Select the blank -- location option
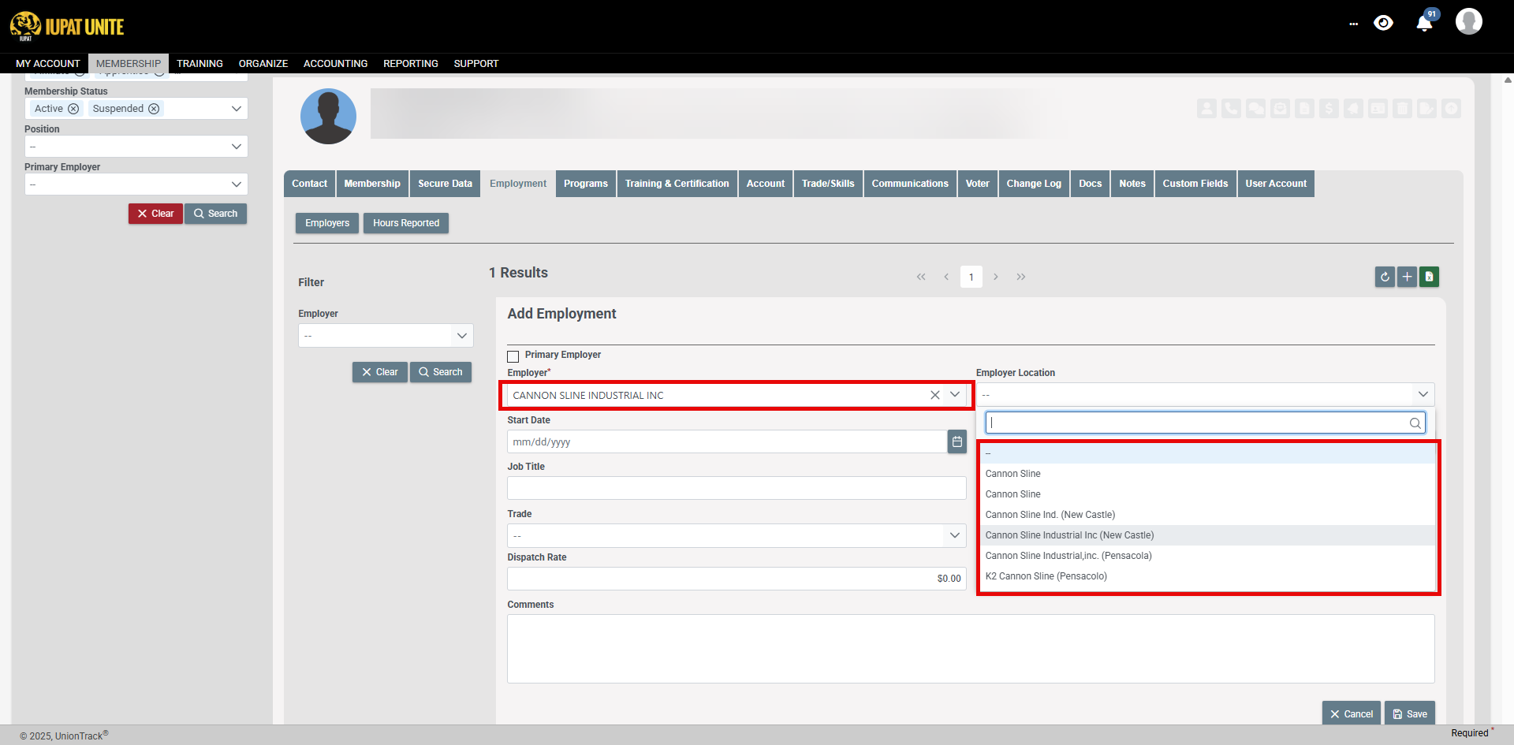Viewport: 1514px width, 745px height. click(x=1207, y=453)
